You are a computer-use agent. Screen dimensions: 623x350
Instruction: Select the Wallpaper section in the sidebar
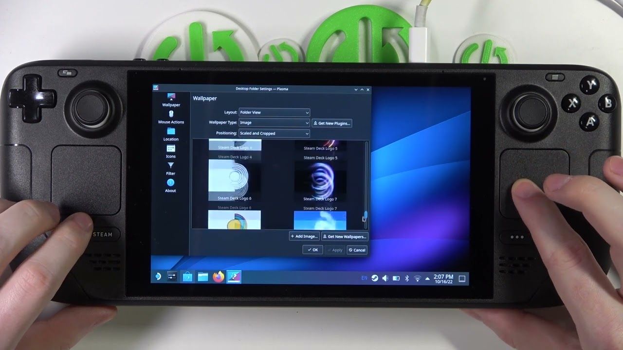171,100
